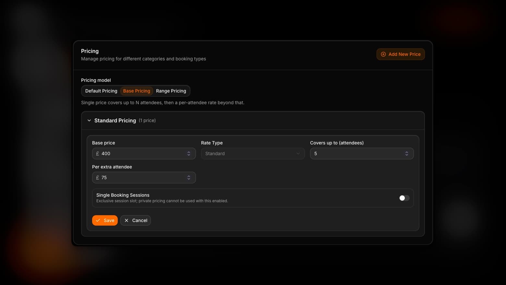The height and width of the screenshot is (285, 506).
Task: Switch to Range Pricing model
Action: [x=171, y=91]
